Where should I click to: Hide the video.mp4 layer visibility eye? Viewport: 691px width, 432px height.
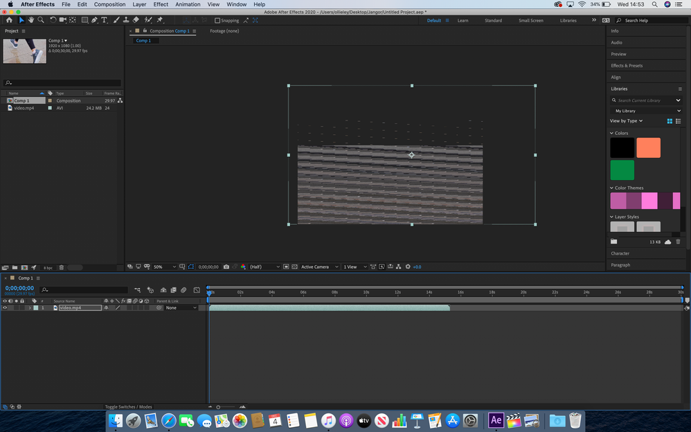point(4,307)
